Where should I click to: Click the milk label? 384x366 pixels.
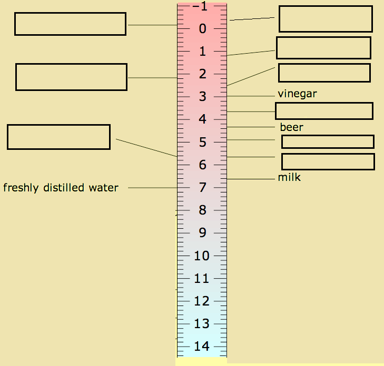289,177
